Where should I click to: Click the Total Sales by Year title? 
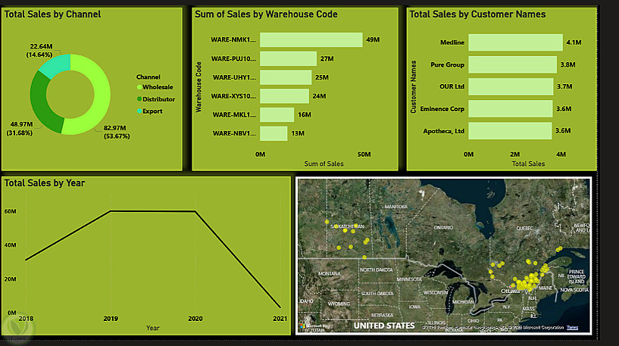[x=44, y=183]
